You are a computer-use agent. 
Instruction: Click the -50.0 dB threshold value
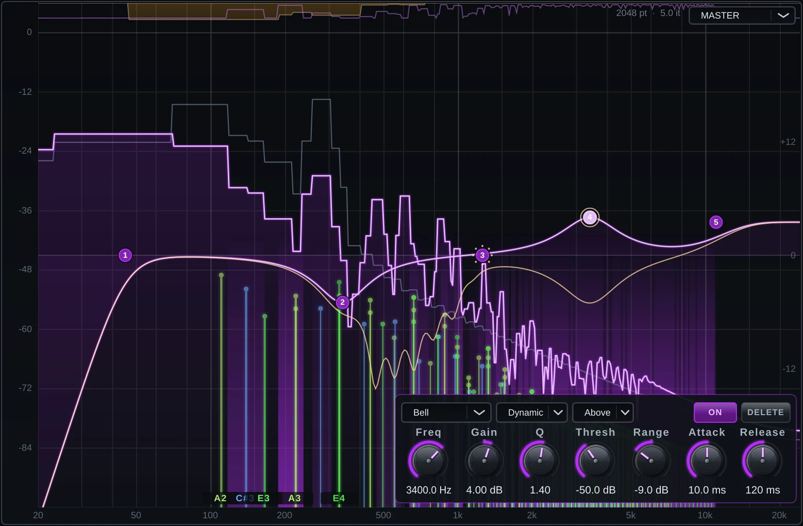tap(595, 490)
